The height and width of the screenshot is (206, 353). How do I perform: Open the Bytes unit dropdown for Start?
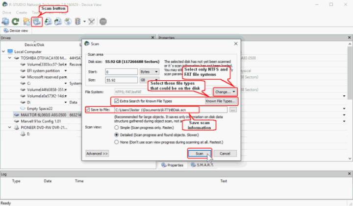pyautogui.click(x=149, y=71)
